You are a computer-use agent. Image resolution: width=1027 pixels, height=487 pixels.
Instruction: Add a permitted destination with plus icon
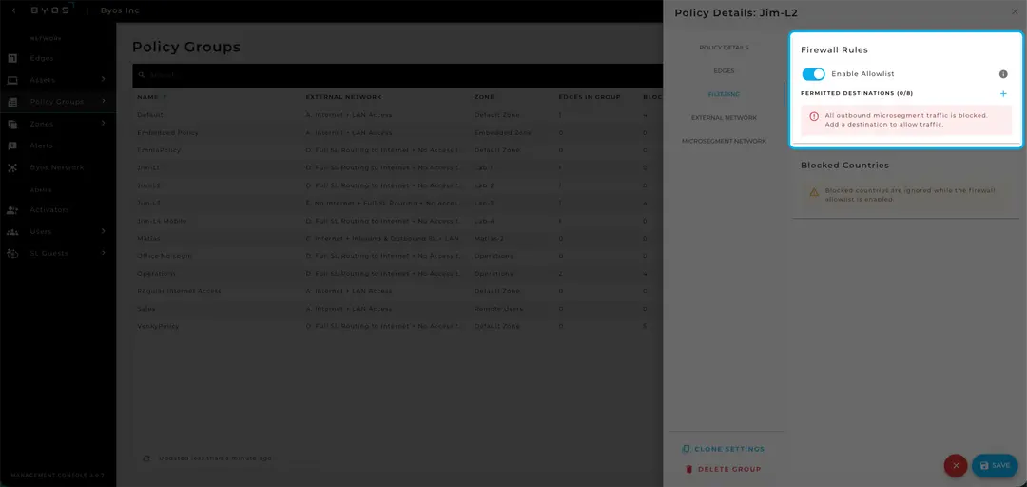(x=1003, y=94)
